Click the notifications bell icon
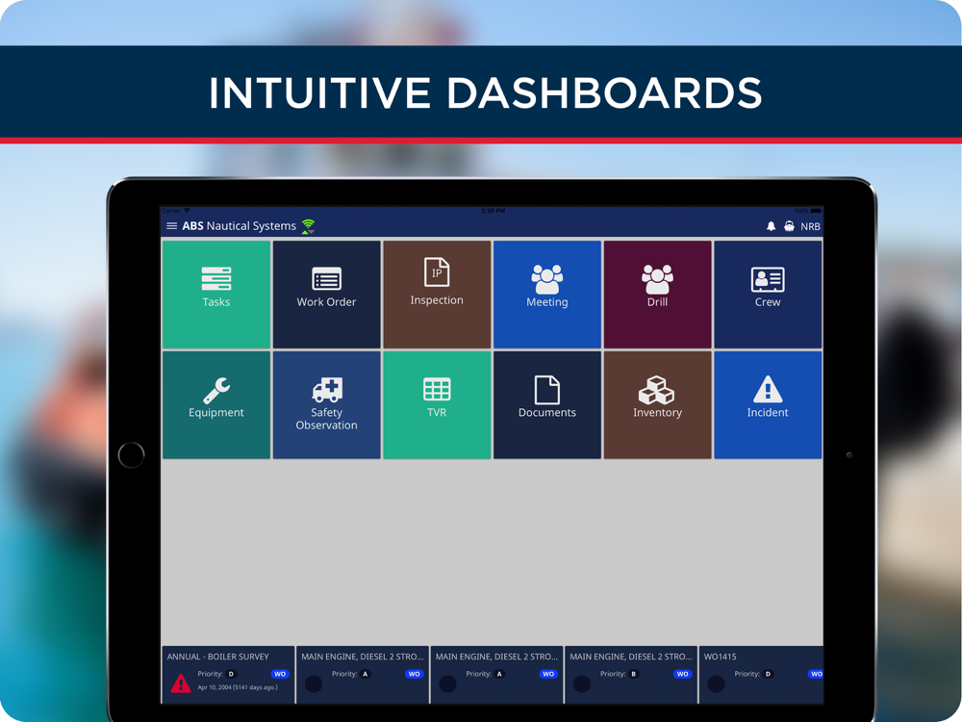 pos(772,226)
